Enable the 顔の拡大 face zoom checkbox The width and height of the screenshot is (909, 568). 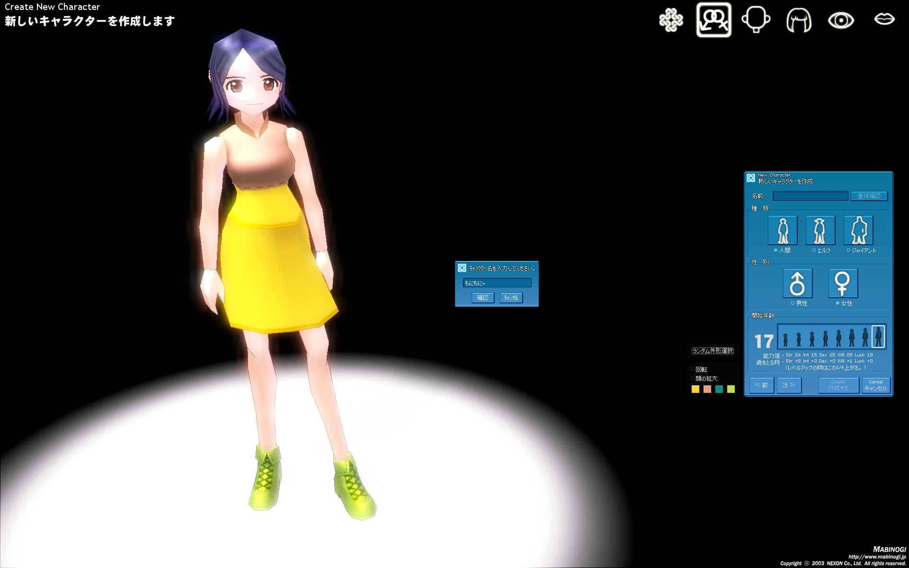tap(692, 379)
